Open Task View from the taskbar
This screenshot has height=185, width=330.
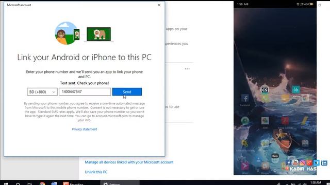pyautogui.click(x=30, y=183)
